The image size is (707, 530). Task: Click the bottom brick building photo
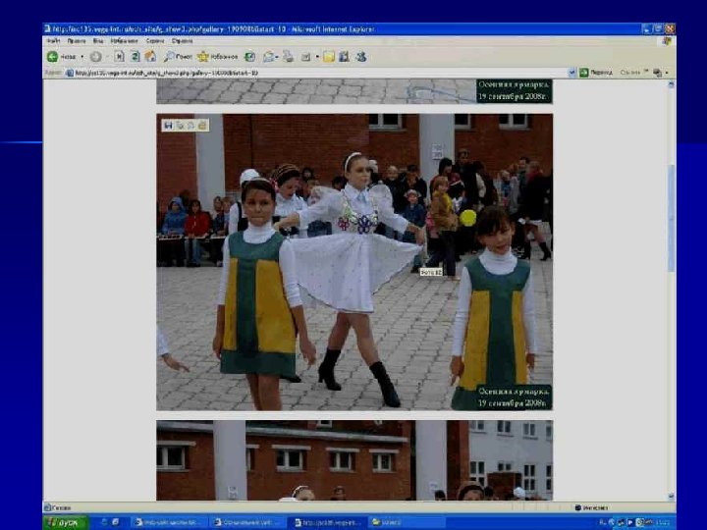tap(354, 460)
